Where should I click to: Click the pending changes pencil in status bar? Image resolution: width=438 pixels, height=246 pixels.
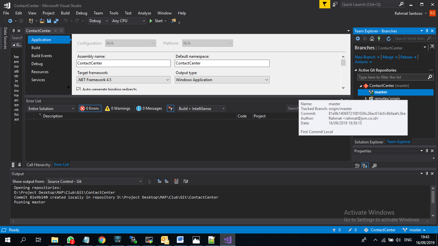[350, 230]
